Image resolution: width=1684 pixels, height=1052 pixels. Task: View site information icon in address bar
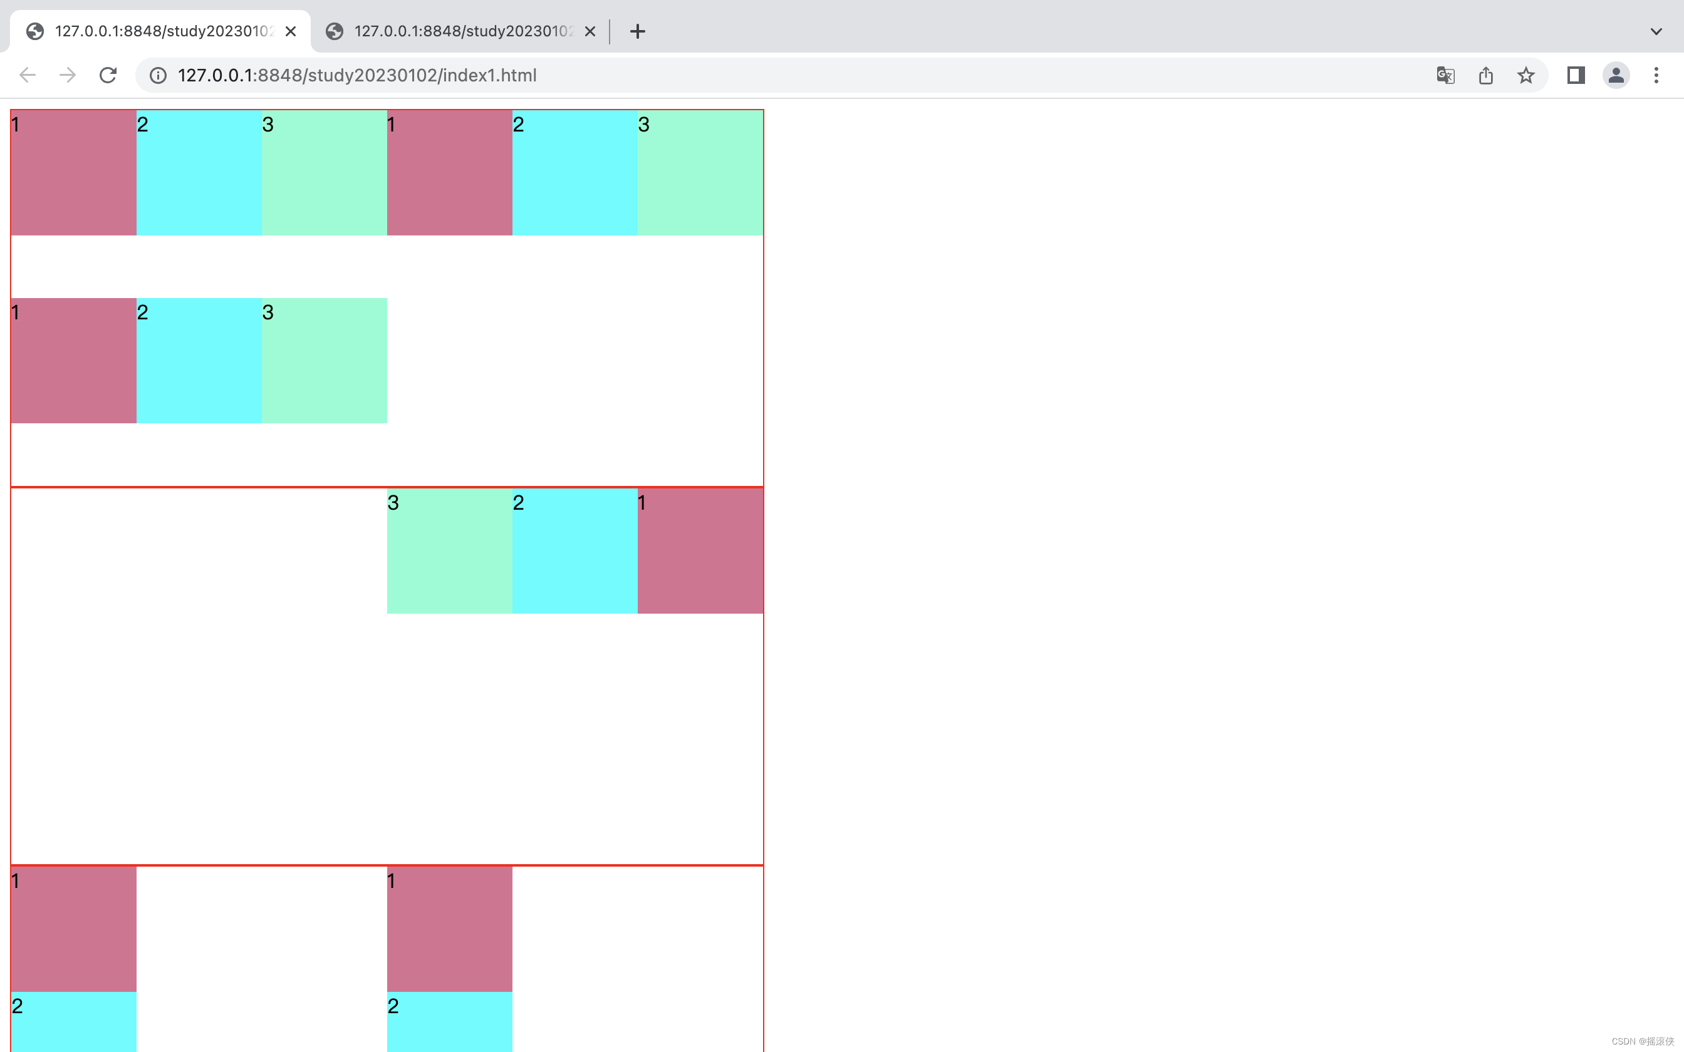pyautogui.click(x=158, y=75)
